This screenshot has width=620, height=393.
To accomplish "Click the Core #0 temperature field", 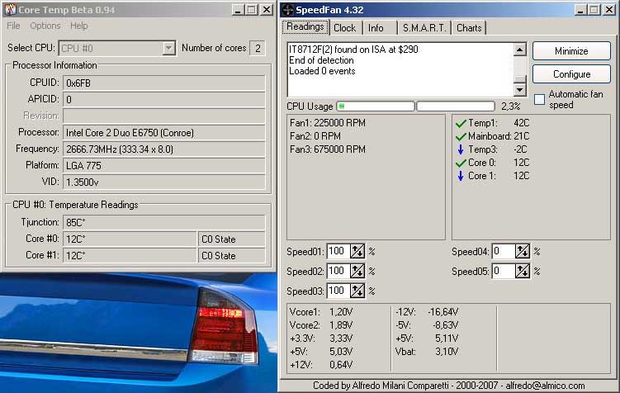I will pos(130,239).
